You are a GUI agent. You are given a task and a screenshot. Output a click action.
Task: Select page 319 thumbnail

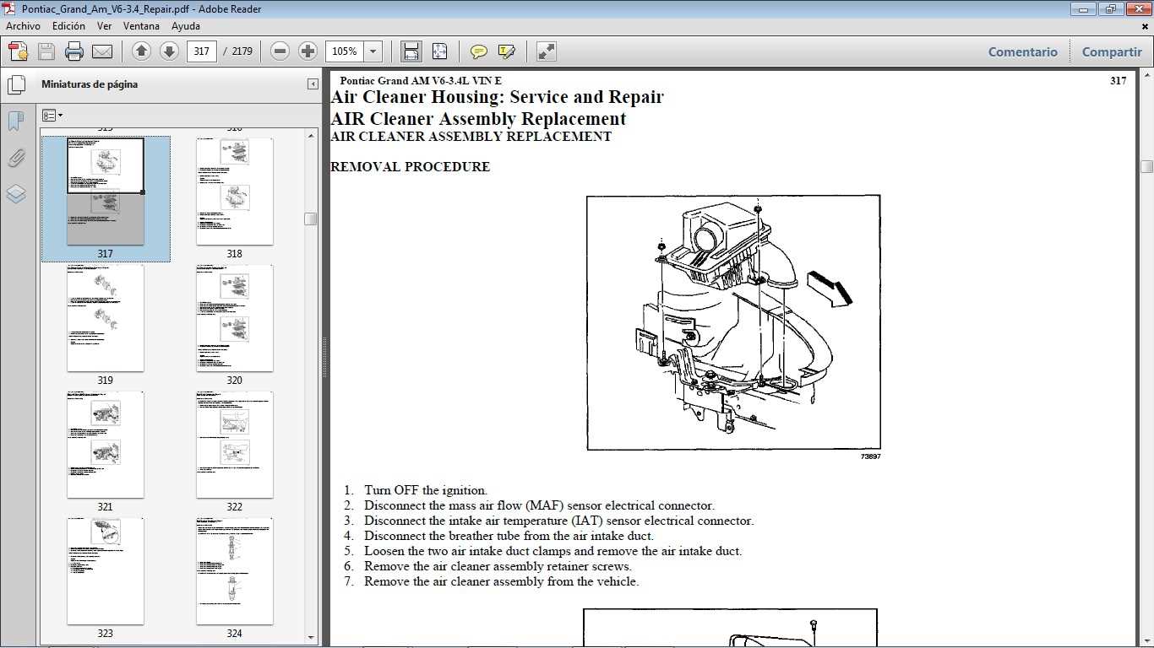(x=106, y=318)
